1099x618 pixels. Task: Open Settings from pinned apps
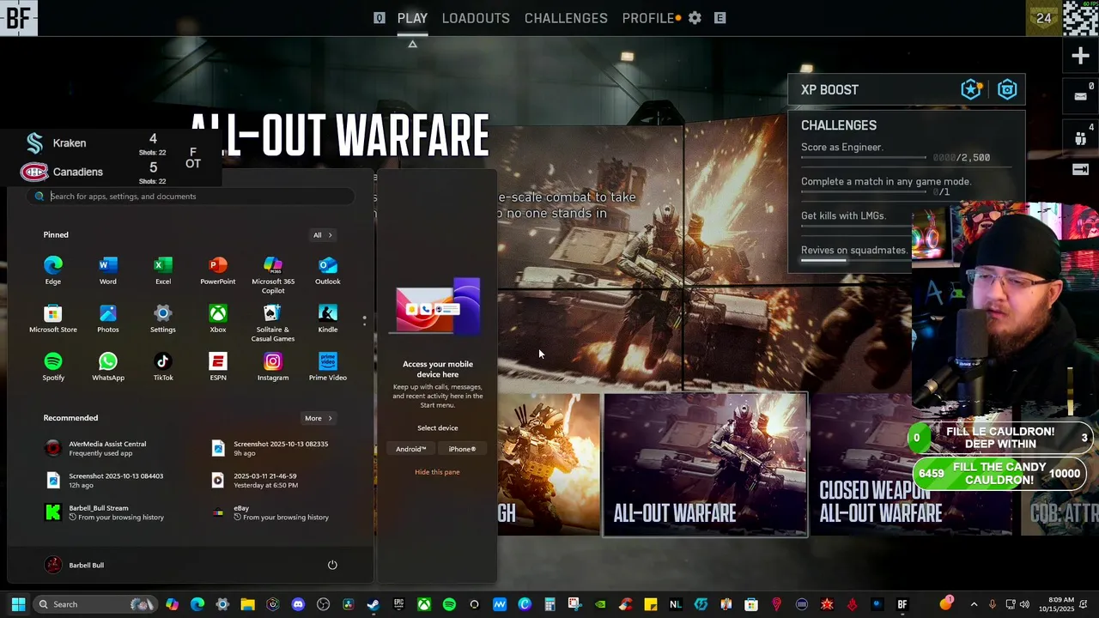(163, 318)
